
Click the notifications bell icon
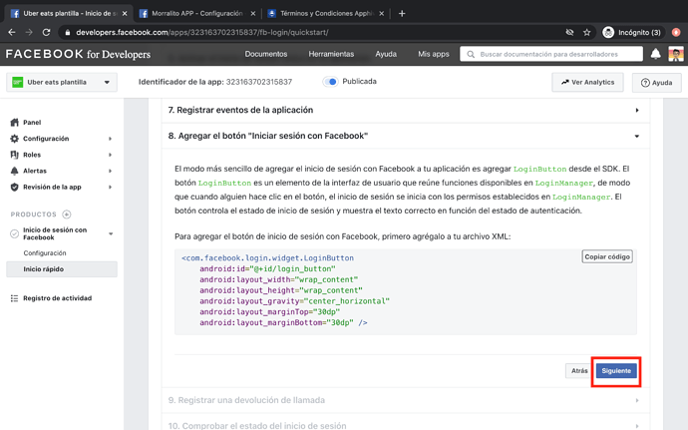click(655, 54)
